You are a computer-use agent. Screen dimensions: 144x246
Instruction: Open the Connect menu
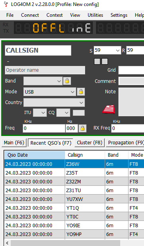30,15
